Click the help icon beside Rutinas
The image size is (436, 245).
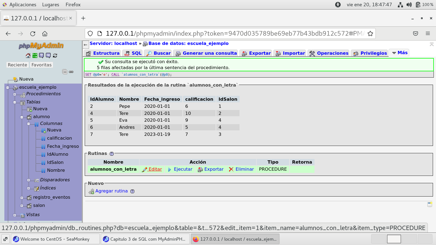112,154
